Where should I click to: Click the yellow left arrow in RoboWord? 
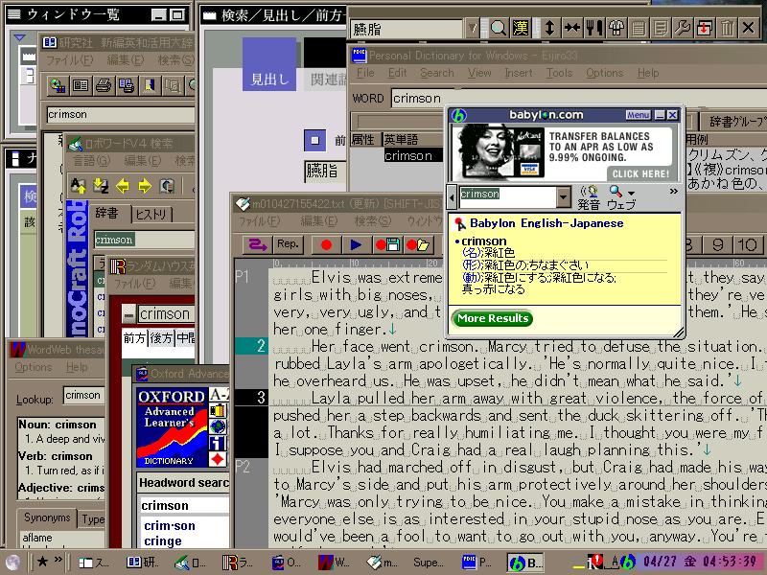(123, 186)
